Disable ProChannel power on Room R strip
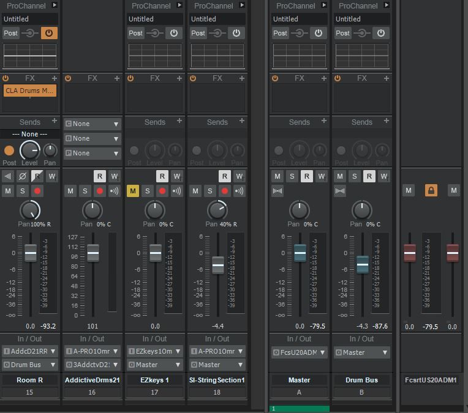The width and height of the screenshot is (468, 413). pyautogui.click(x=49, y=33)
